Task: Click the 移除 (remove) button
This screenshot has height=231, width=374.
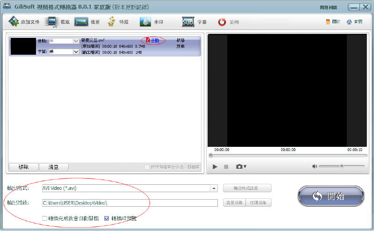Action: [x=22, y=167]
